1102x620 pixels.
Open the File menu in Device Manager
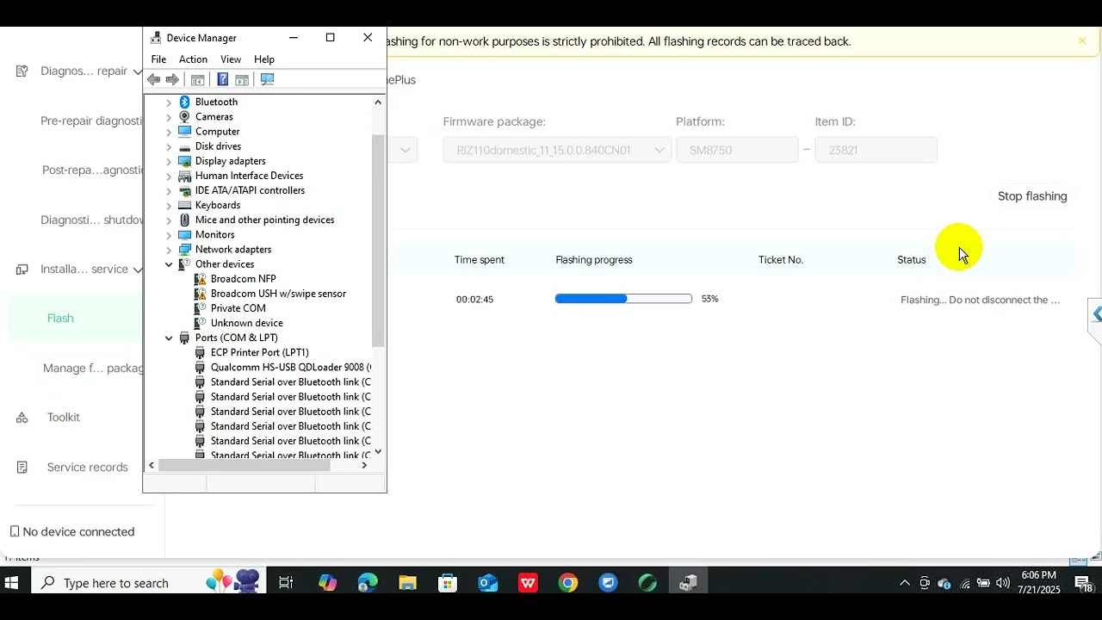click(158, 59)
